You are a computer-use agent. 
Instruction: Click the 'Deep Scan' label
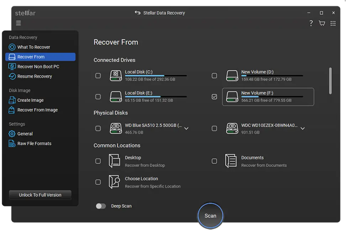121,206
